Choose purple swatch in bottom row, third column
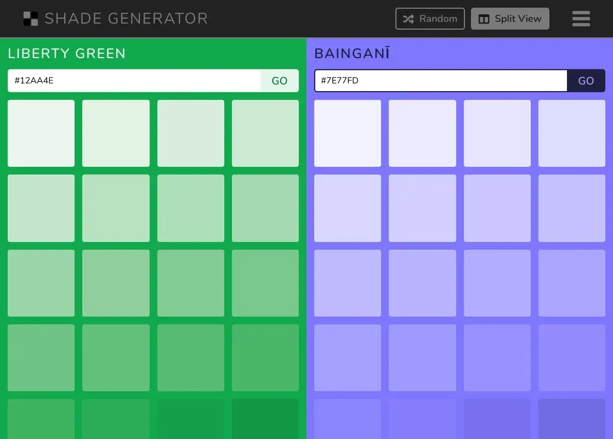The width and height of the screenshot is (613, 439). click(497, 419)
